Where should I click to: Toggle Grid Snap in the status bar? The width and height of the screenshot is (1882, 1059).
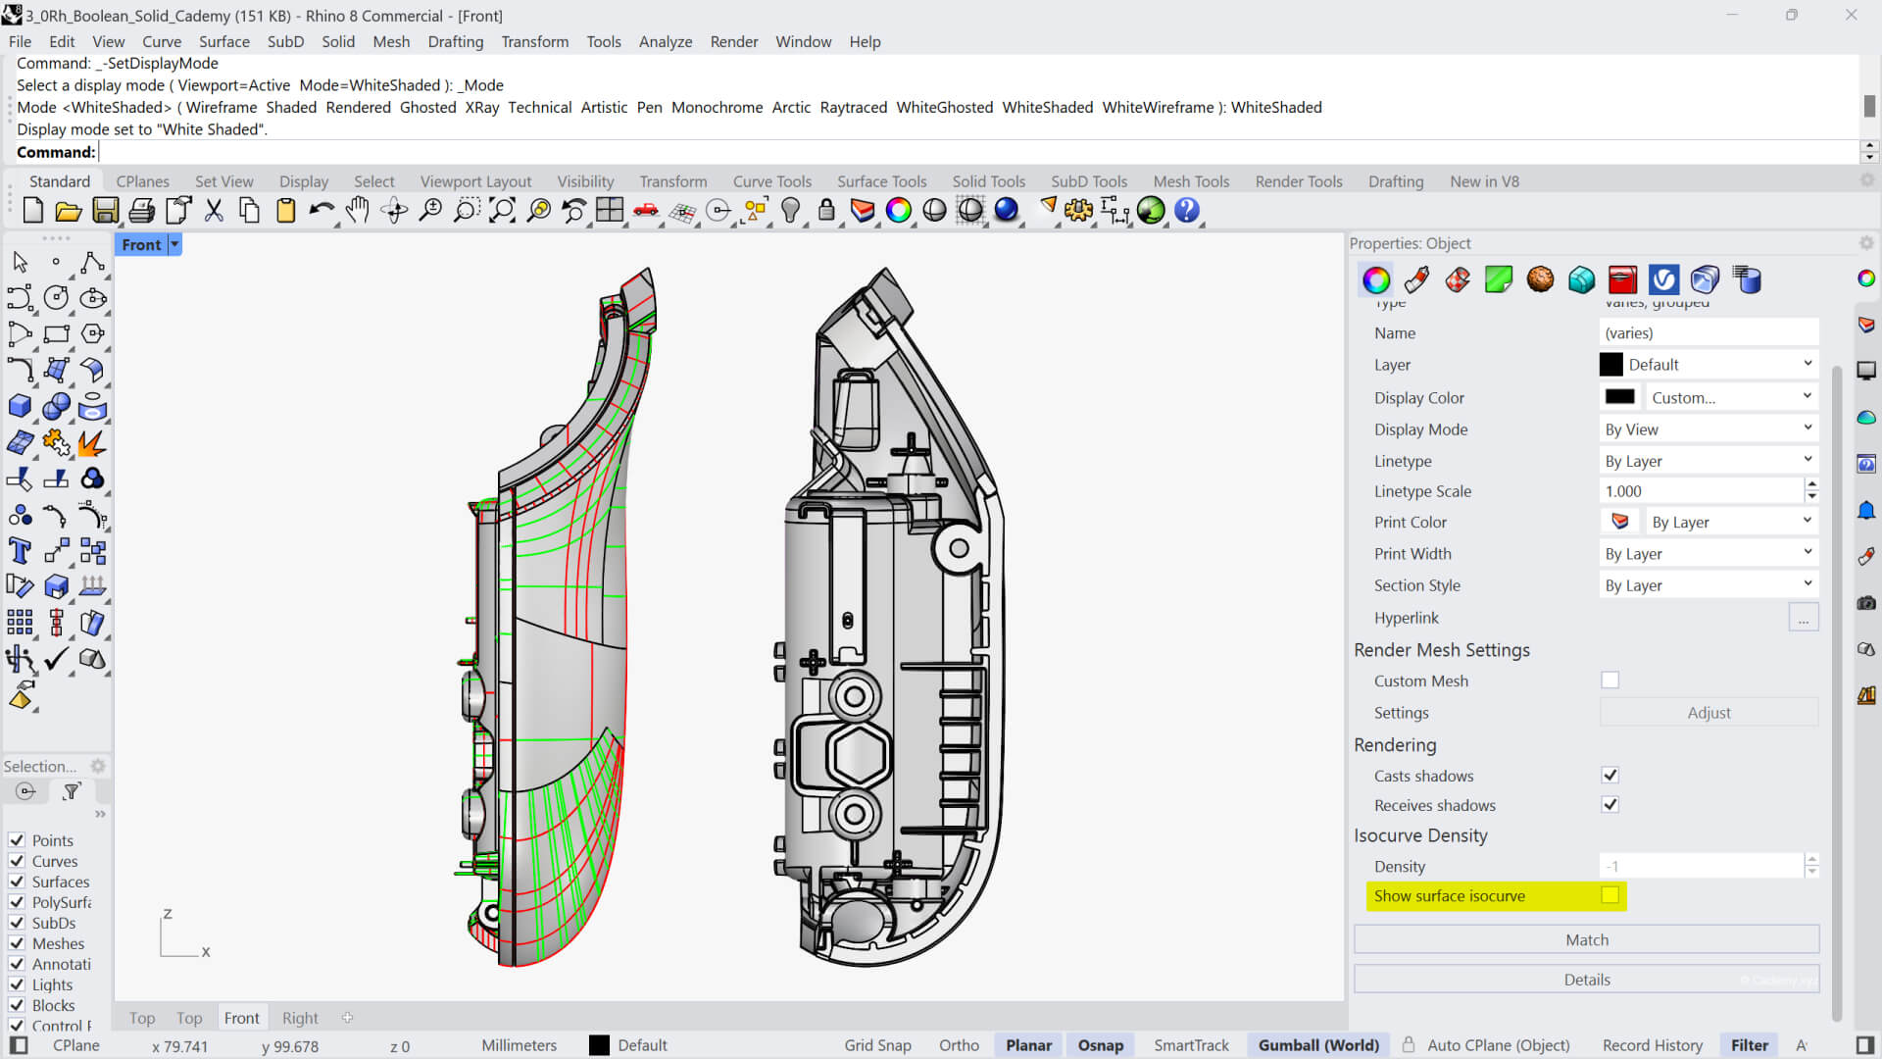coord(877,1045)
